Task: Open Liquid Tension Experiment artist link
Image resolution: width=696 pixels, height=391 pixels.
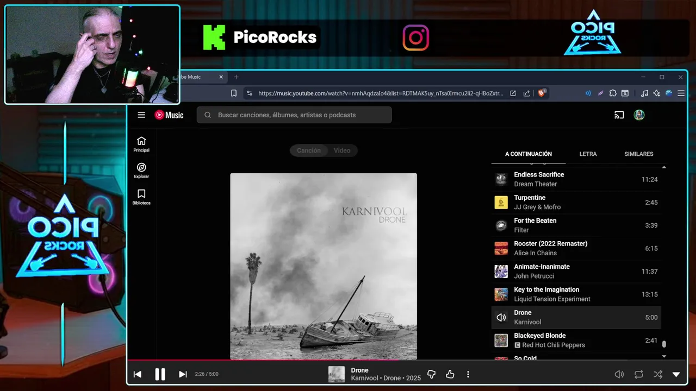Action: coord(552,299)
